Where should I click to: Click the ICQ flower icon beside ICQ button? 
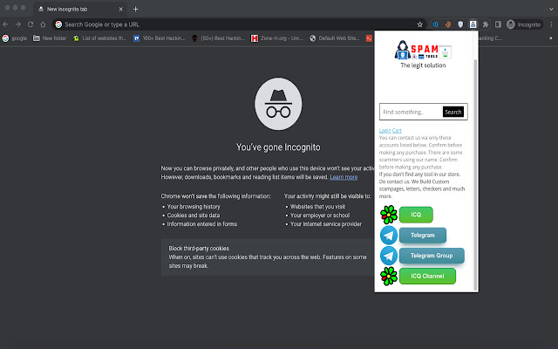pos(389,215)
